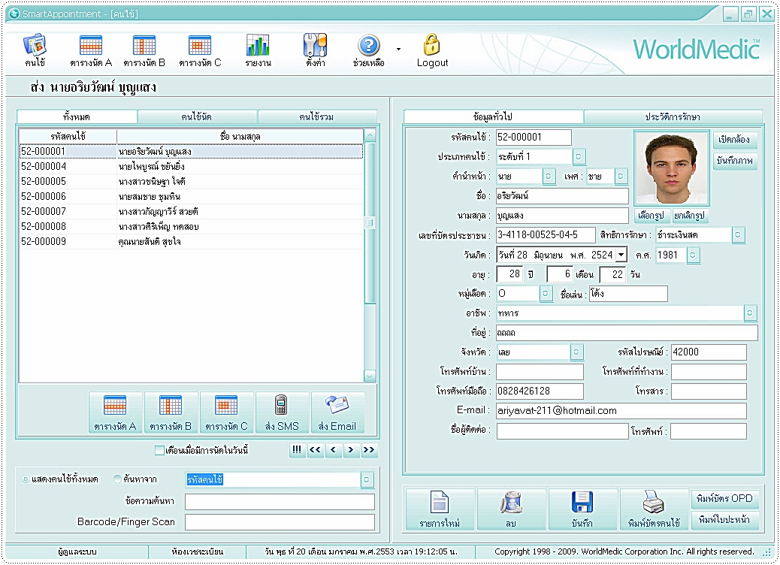Enable เตือนเมื่อมีการนัดในวันนี้ checkbox
Image resolution: width=780 pixels, height=565 pixels.
(x=159, y=451)
